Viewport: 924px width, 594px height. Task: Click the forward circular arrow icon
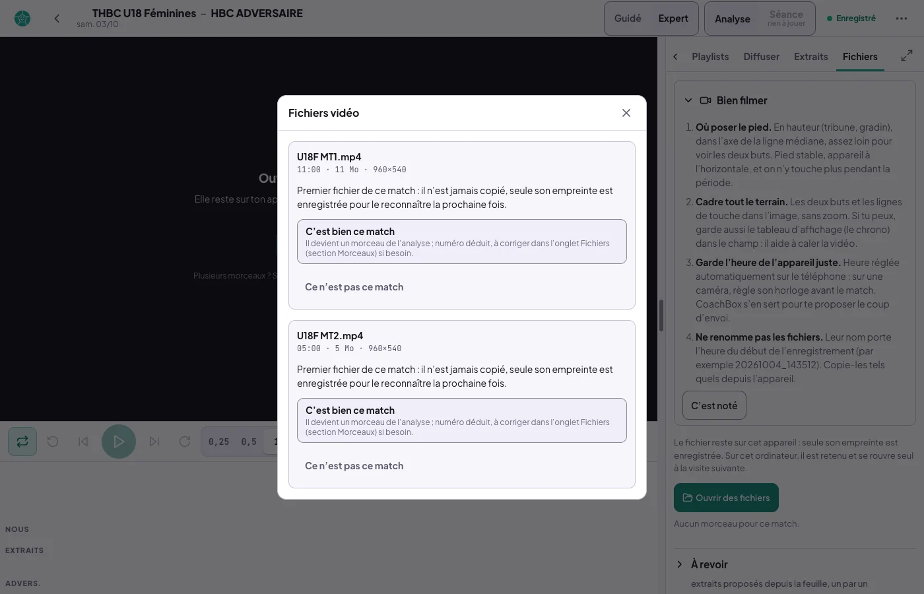(x=185, y=442)
